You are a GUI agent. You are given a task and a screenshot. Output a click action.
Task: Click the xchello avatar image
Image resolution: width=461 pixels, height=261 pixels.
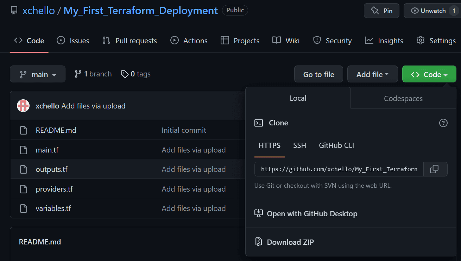[x=23, y=106]
